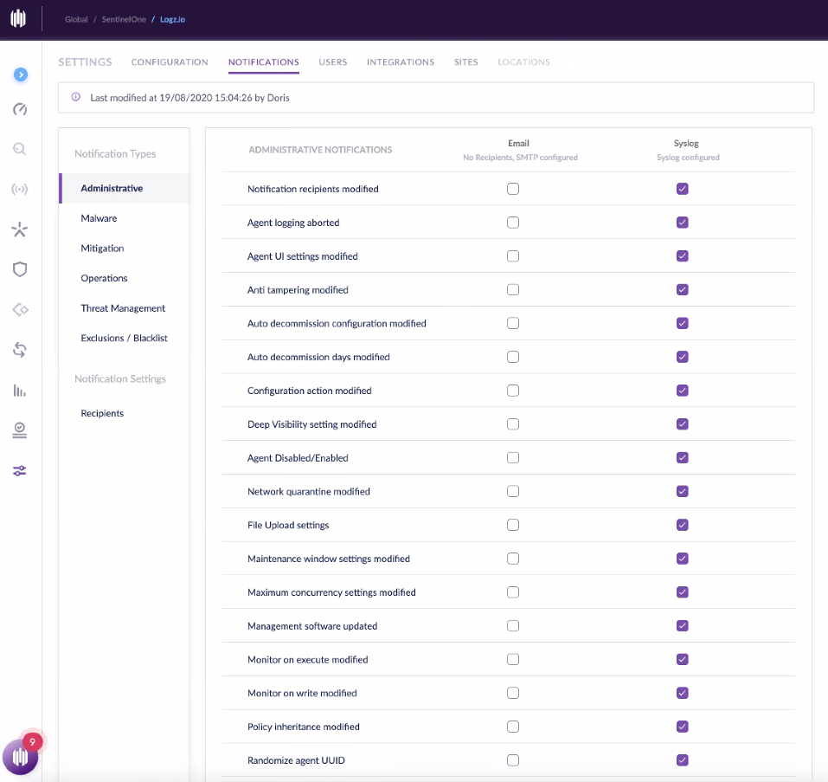Open the broadcast signal icon in the sidebar
The image size is (828, 782).
(20, 189)
